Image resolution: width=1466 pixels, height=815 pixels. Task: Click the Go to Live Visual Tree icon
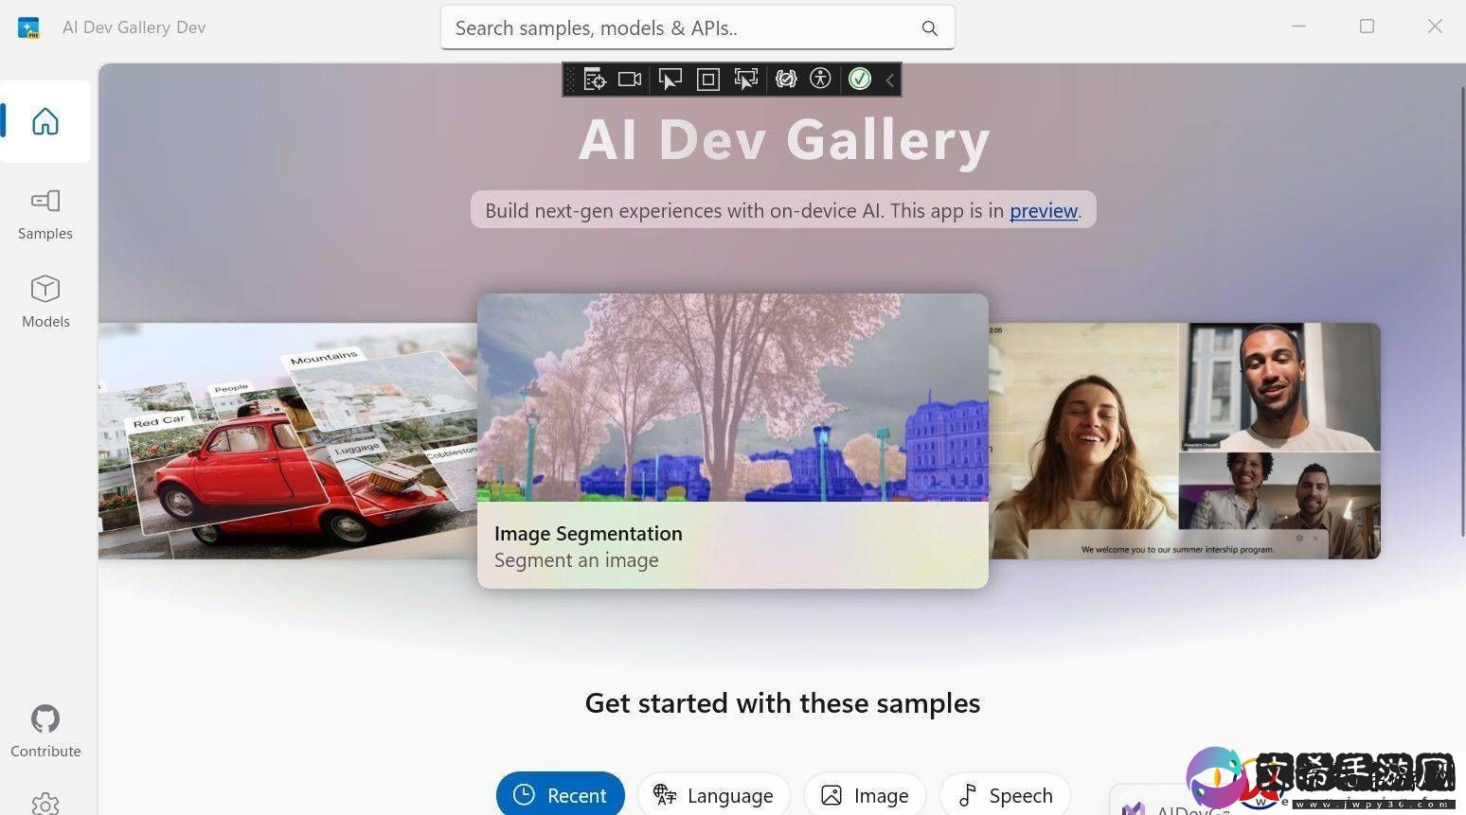595,80
